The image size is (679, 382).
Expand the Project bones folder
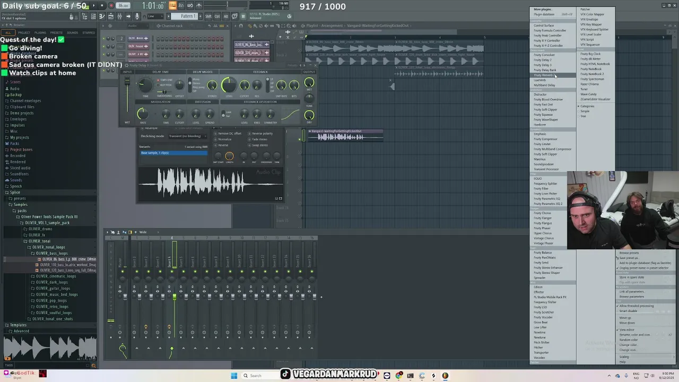click(21, 150)
